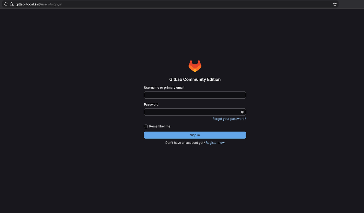Show password using the eye icon
The width and height of the screenshot is (364, 213).
[x=243, y=112]
